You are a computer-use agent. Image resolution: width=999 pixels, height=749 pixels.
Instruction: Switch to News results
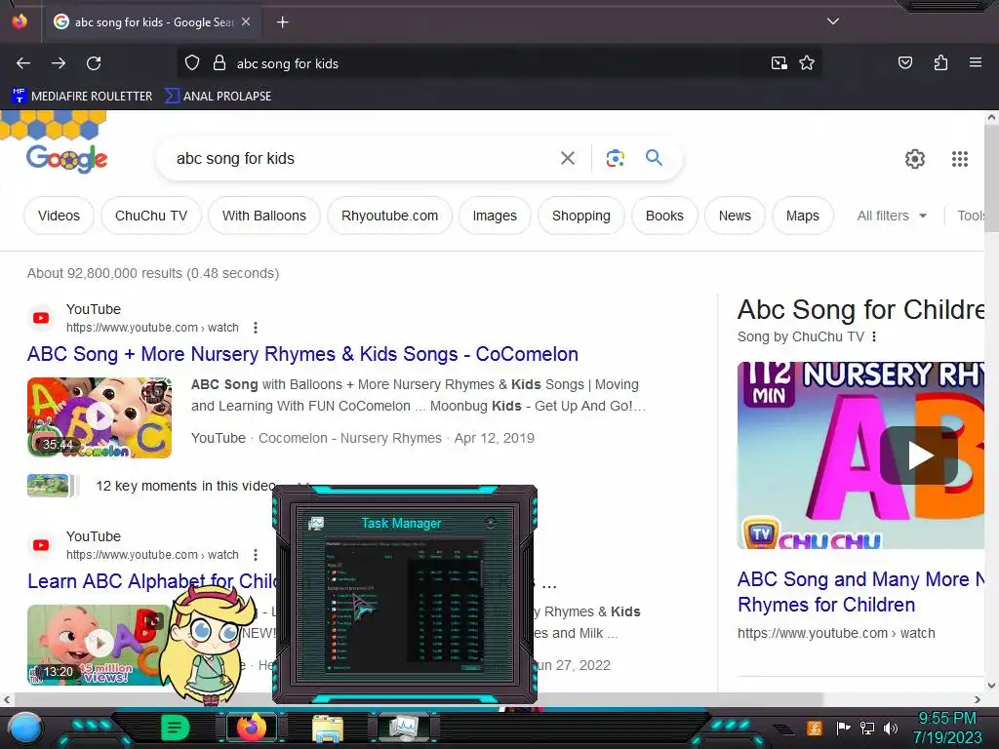tap(735, 216)
